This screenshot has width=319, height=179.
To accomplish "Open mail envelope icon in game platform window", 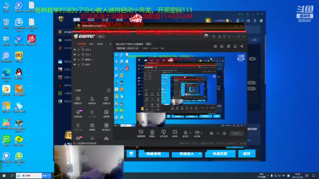I will click(248, 21).
